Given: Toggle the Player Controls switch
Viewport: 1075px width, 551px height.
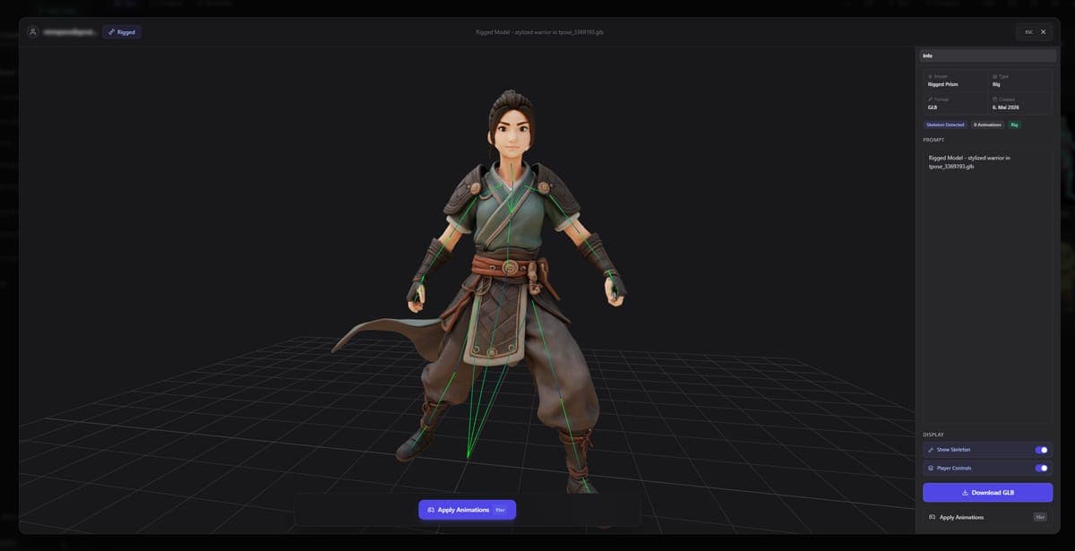Looking at the screenshot, I should [1041, 468].
